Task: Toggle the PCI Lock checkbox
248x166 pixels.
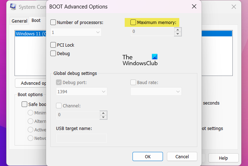Action: 53,45
